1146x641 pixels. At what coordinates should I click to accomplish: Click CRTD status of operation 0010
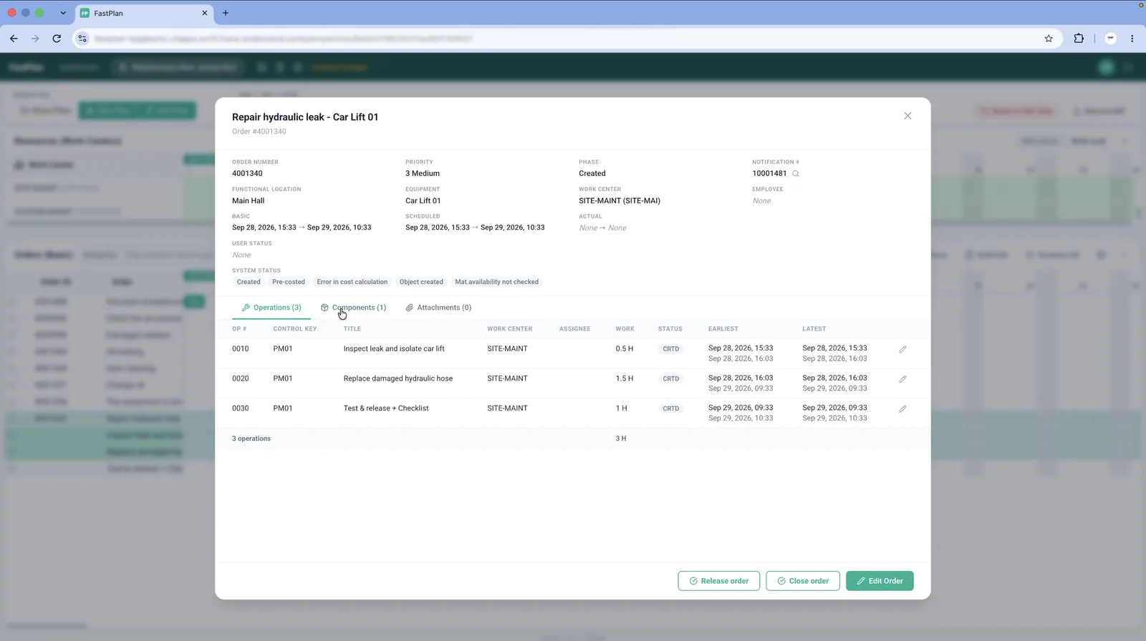click(671, 349)
